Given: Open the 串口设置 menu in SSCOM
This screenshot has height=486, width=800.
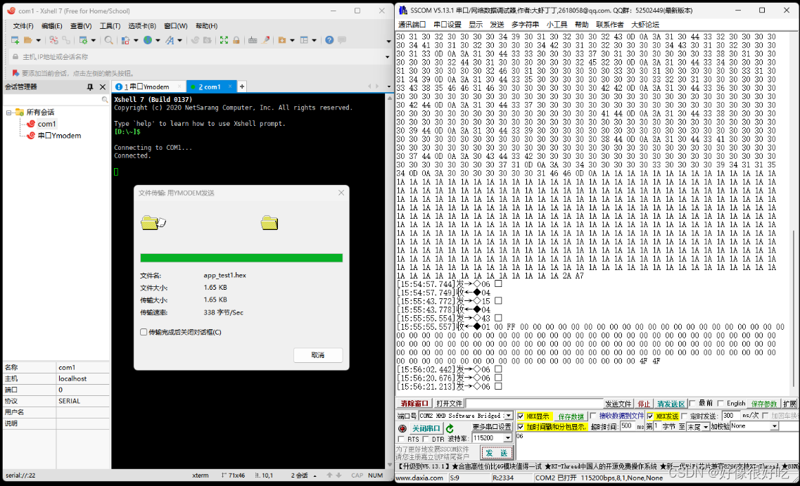Looking at the screenshot, I should pyautogui.click(x=447, y=25).
